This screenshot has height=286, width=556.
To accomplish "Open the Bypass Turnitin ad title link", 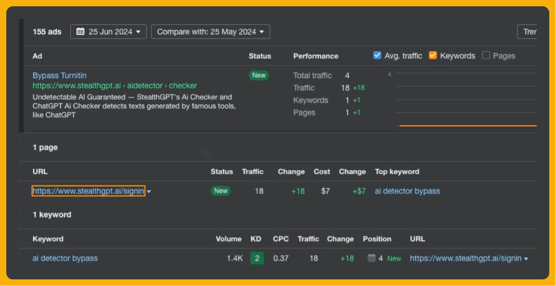I will pos(59,75).
